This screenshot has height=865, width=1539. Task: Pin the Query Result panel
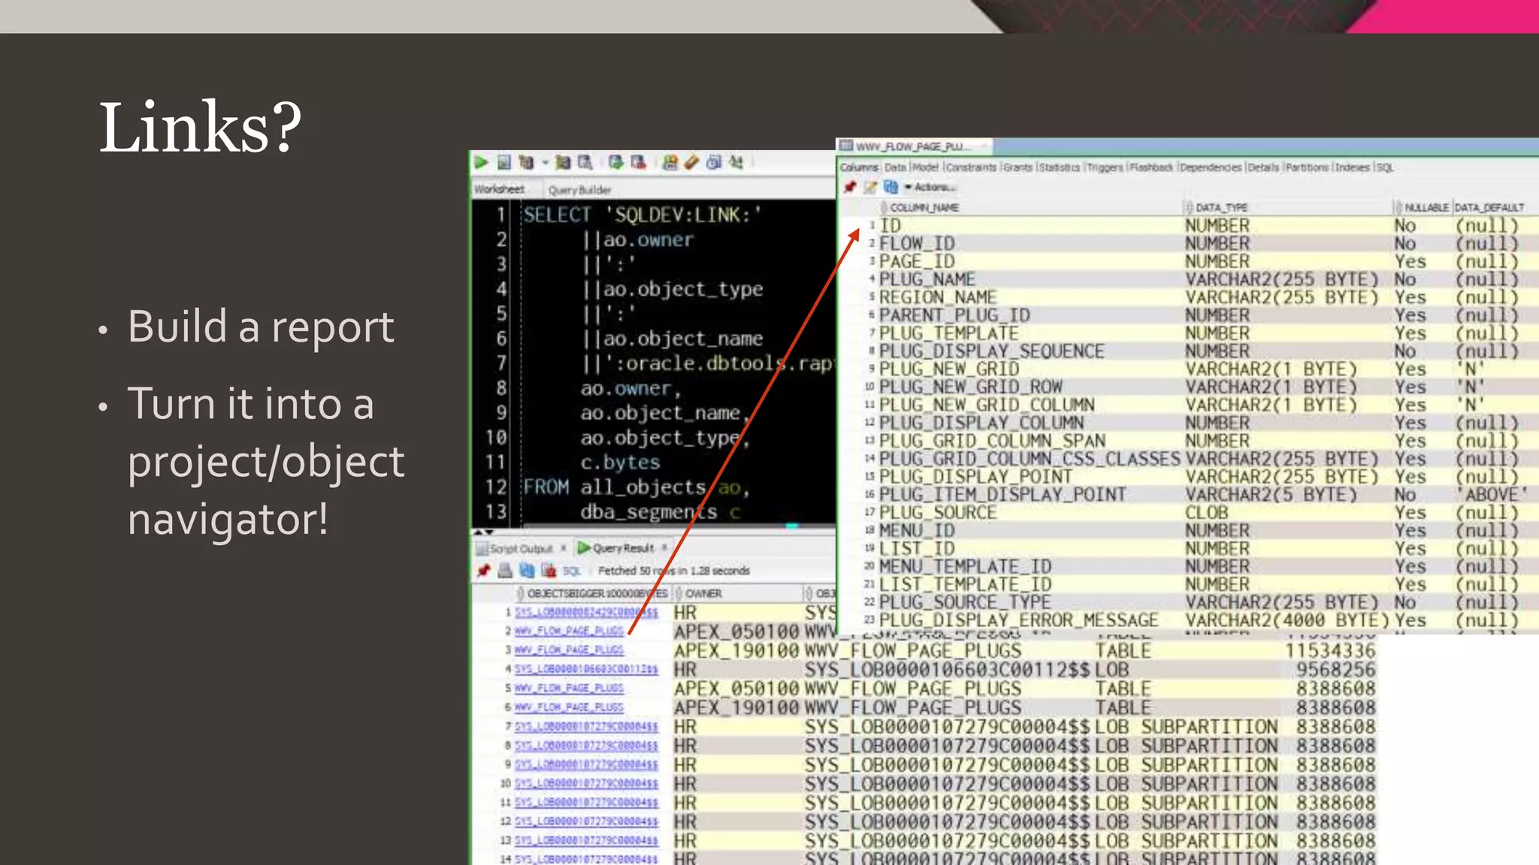click(x=484, y=571)
